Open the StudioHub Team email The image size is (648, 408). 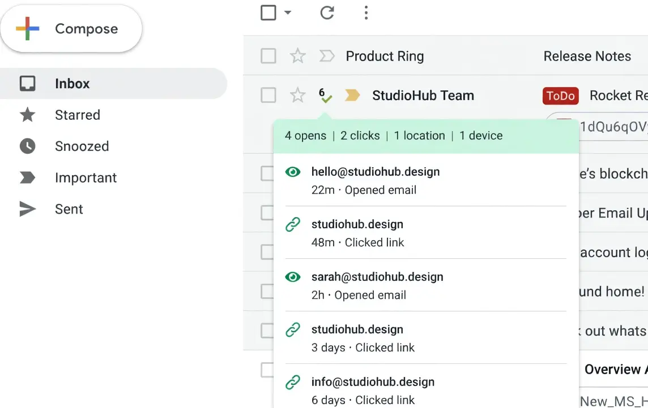click(x=423, y=95)
